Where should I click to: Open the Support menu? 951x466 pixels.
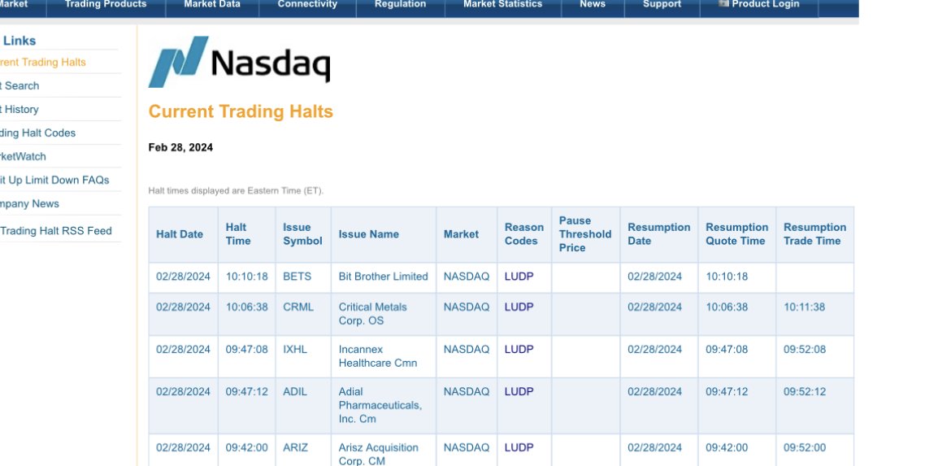tap(662, 4)
